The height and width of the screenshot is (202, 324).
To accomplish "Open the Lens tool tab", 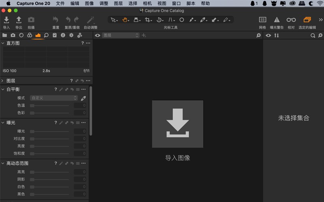I will coord(21,35).
